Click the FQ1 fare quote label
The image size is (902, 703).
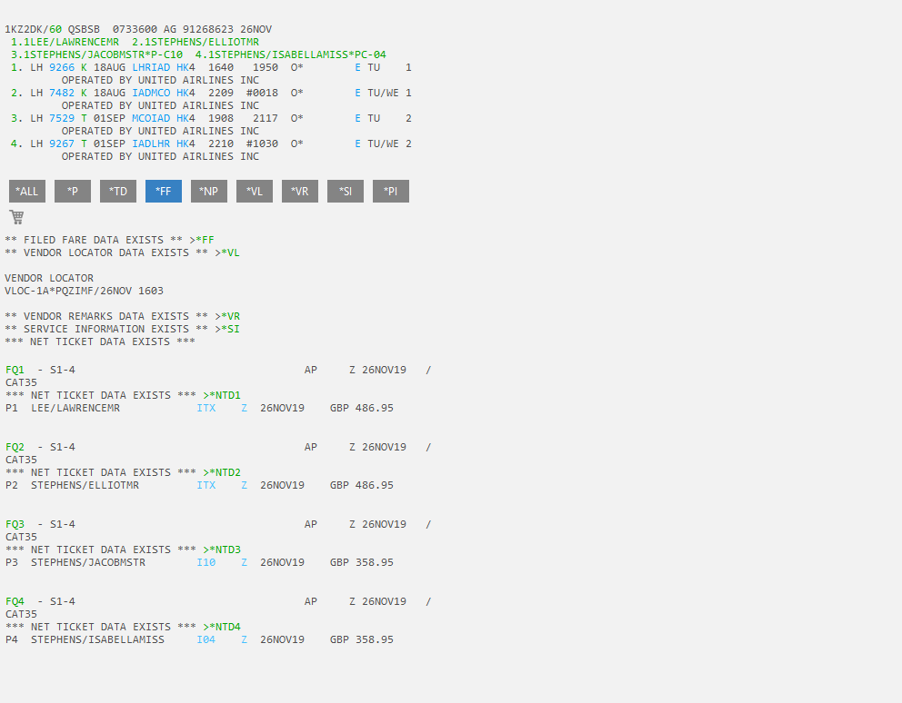point(15,370)
